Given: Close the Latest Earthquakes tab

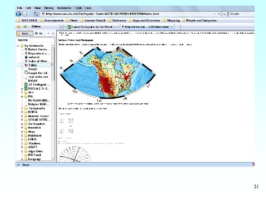Looking at the screenshot, I should tap(118, 27).
